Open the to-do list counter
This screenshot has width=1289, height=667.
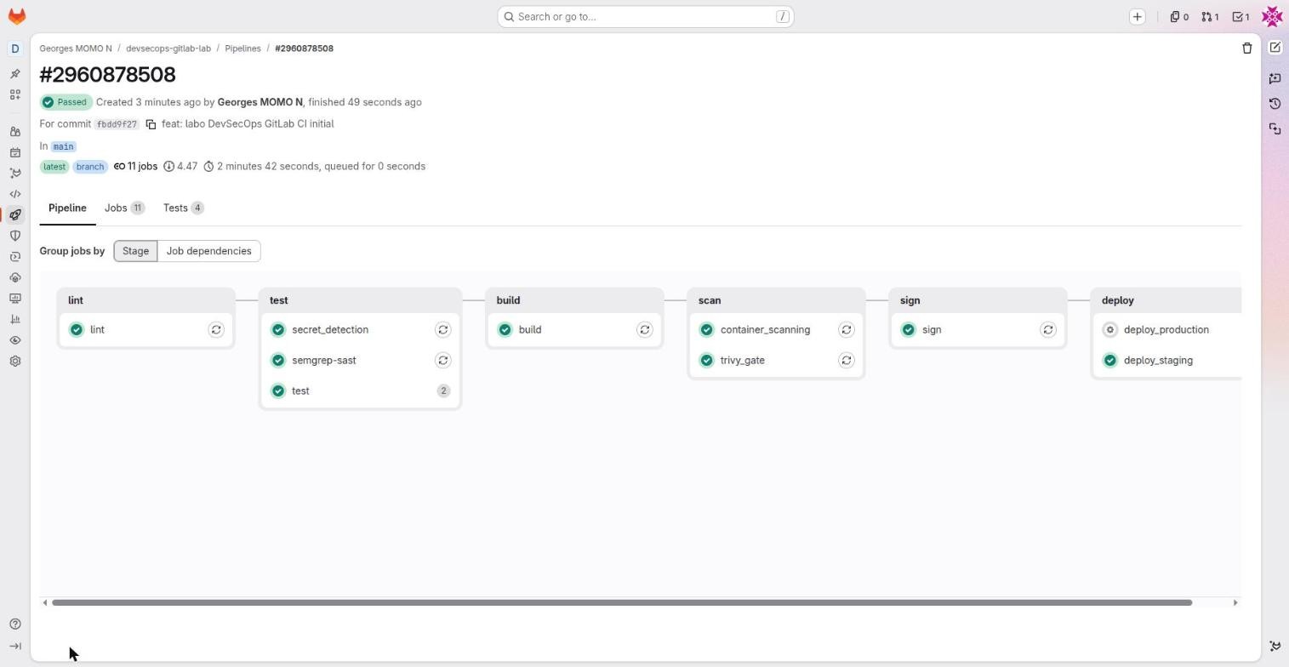pos(1241,16)
